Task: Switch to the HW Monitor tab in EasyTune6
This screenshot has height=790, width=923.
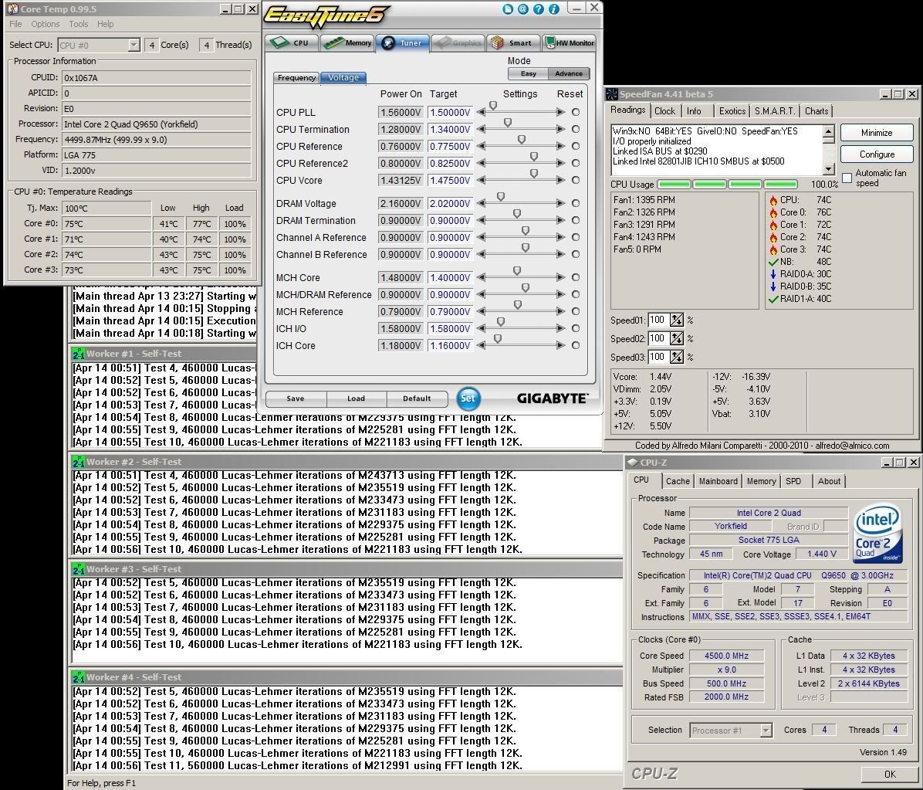Action: pyautogui.click(x=570, y=42)
